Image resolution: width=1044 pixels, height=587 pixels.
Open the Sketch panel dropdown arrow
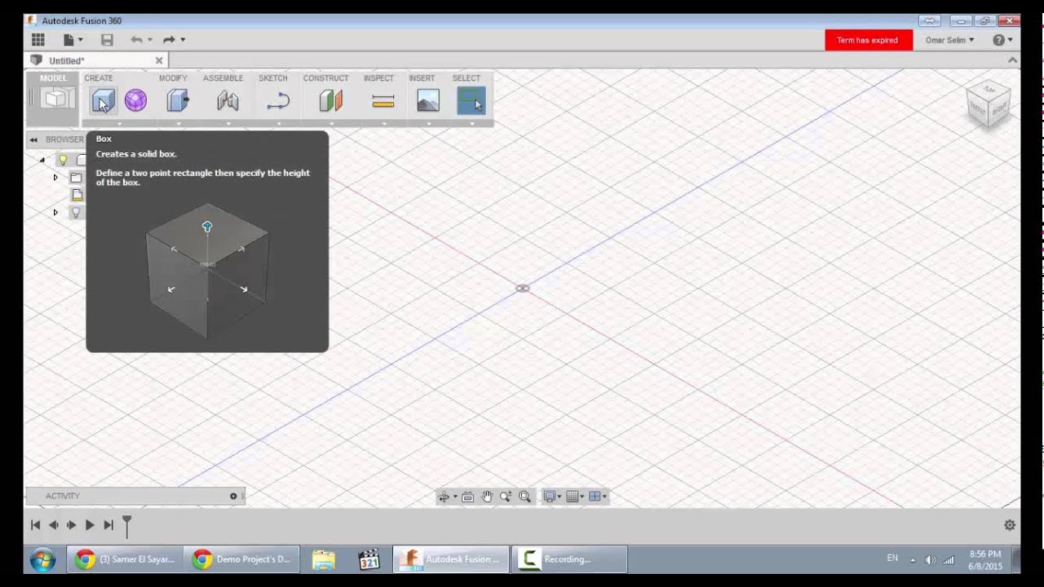(279, 124)
